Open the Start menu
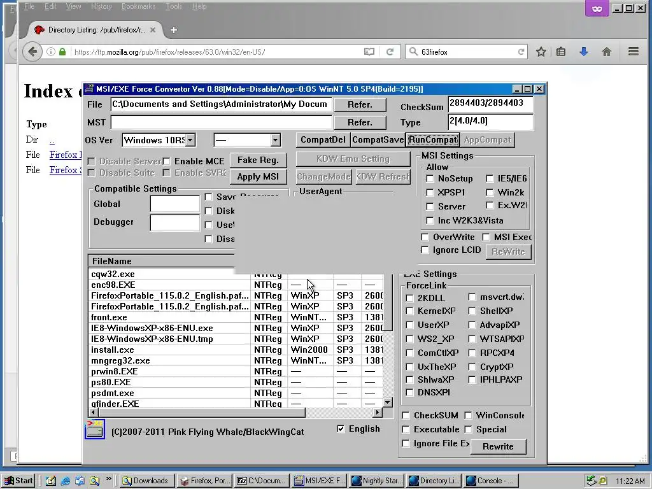652x489 pixels. pyautogui.click(x=18, y=481)
